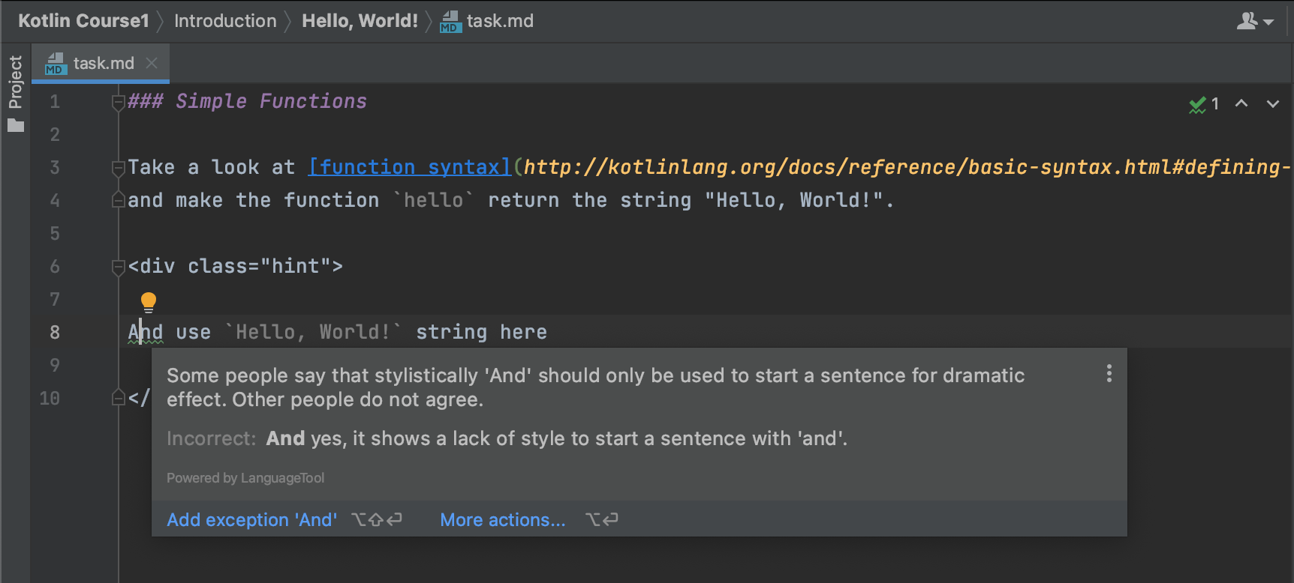
Task: Collapse the paragraph fold on line 3
Action: 118,168
